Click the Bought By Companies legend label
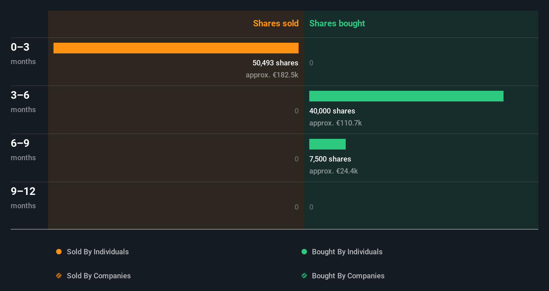Viewport: 549px width, 291px height. tap(348, 276)
